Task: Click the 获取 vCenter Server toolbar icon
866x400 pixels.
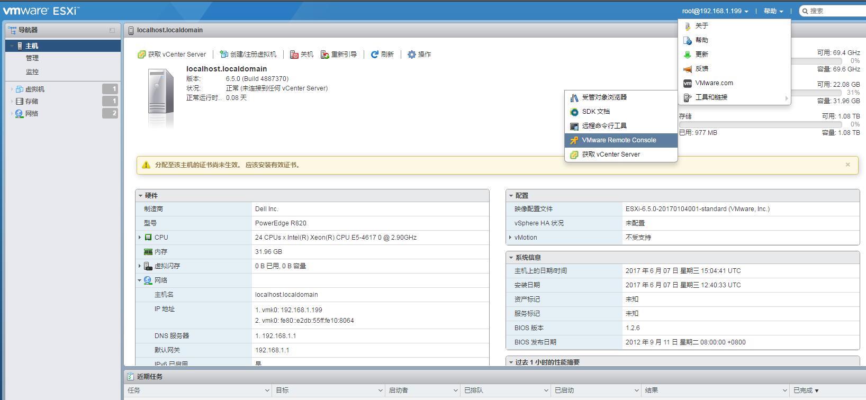Action: (142, 54)
